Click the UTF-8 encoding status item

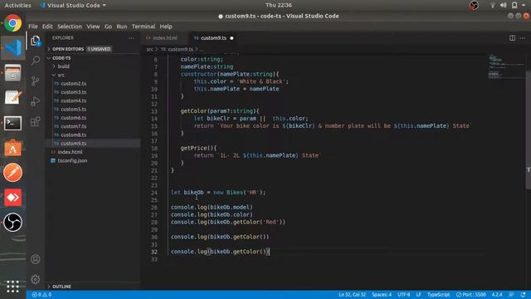coord(403,295)
